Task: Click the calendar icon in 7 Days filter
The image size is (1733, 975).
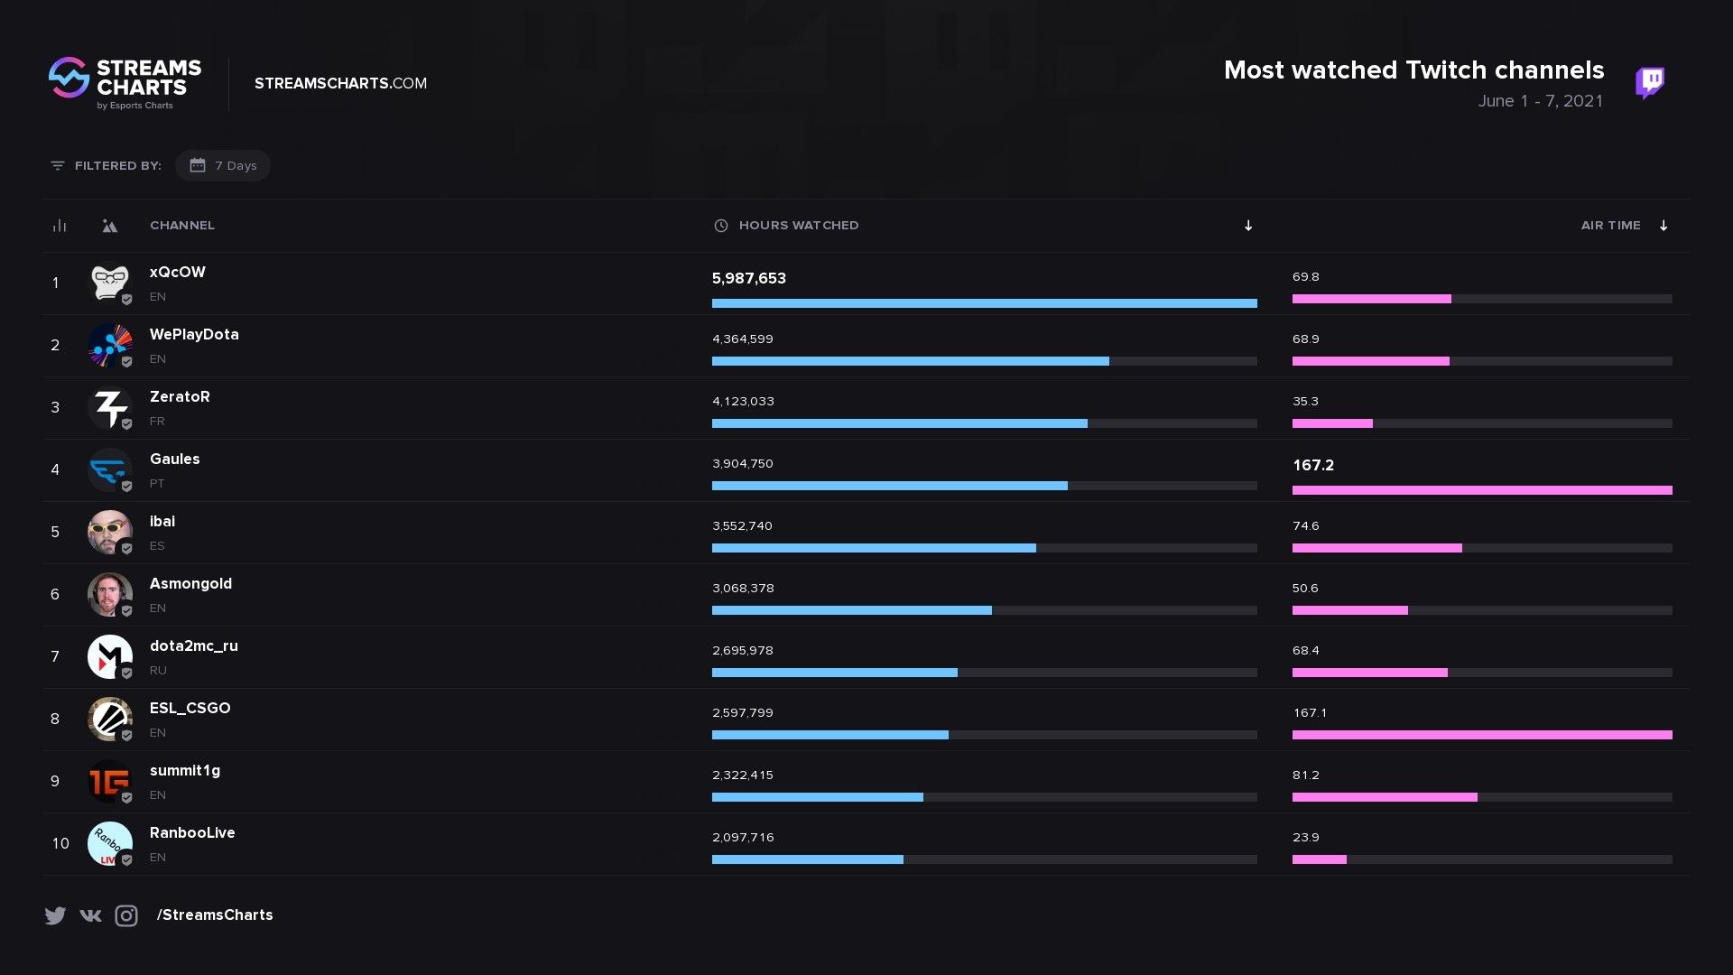Action: point(198,165)
